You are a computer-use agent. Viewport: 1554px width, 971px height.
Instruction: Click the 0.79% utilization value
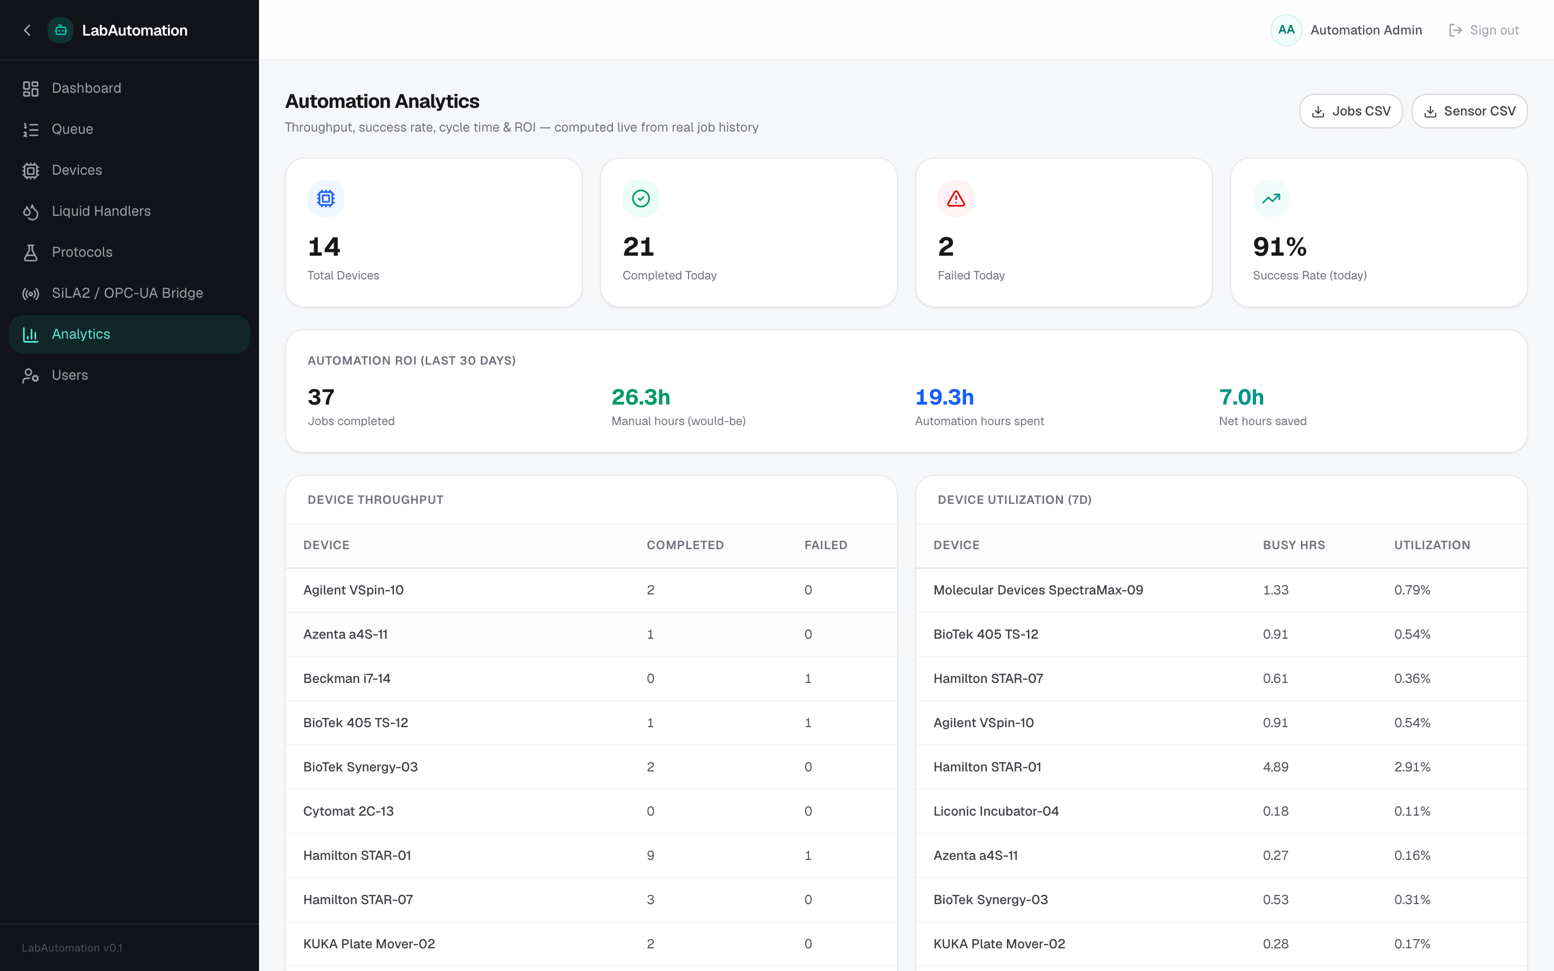[1412, 590]
